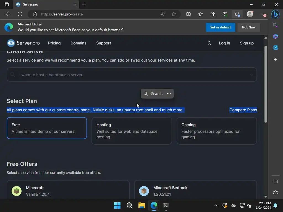283x212 pixels.
Task: Open Browser essentials heart icon
Action: point(225,14)
